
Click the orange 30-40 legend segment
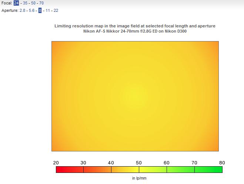tap(97, 170)
